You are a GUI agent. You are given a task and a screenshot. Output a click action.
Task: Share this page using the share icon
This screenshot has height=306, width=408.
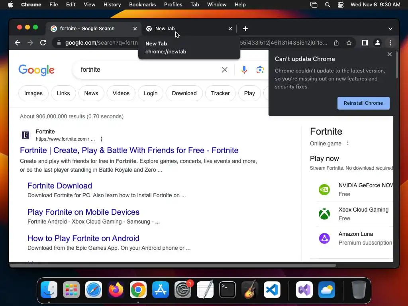pos(336,43)
